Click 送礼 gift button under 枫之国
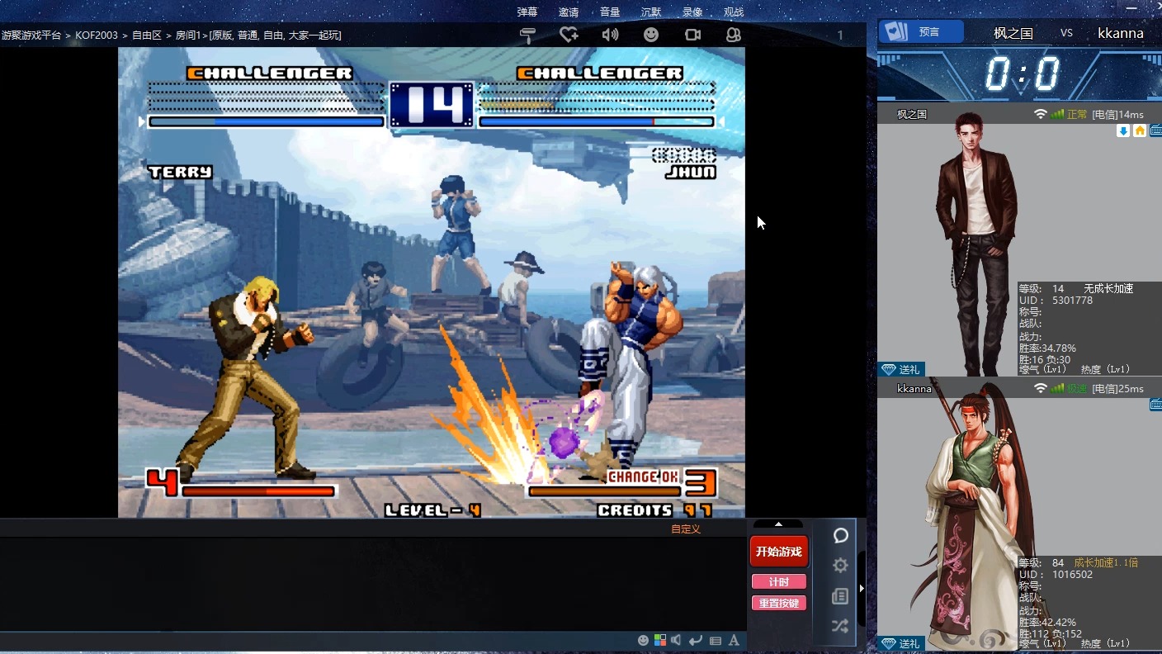The width and height of the screenshot is (1162, 654). point(901,369)
